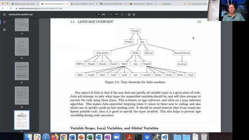
Task: Open OneNote from the dock
Action: pyautogui.click(x=107, y=137)
